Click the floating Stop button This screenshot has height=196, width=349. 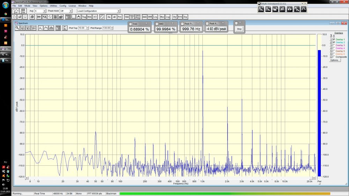pyautogui.click(x=239, y=29)
